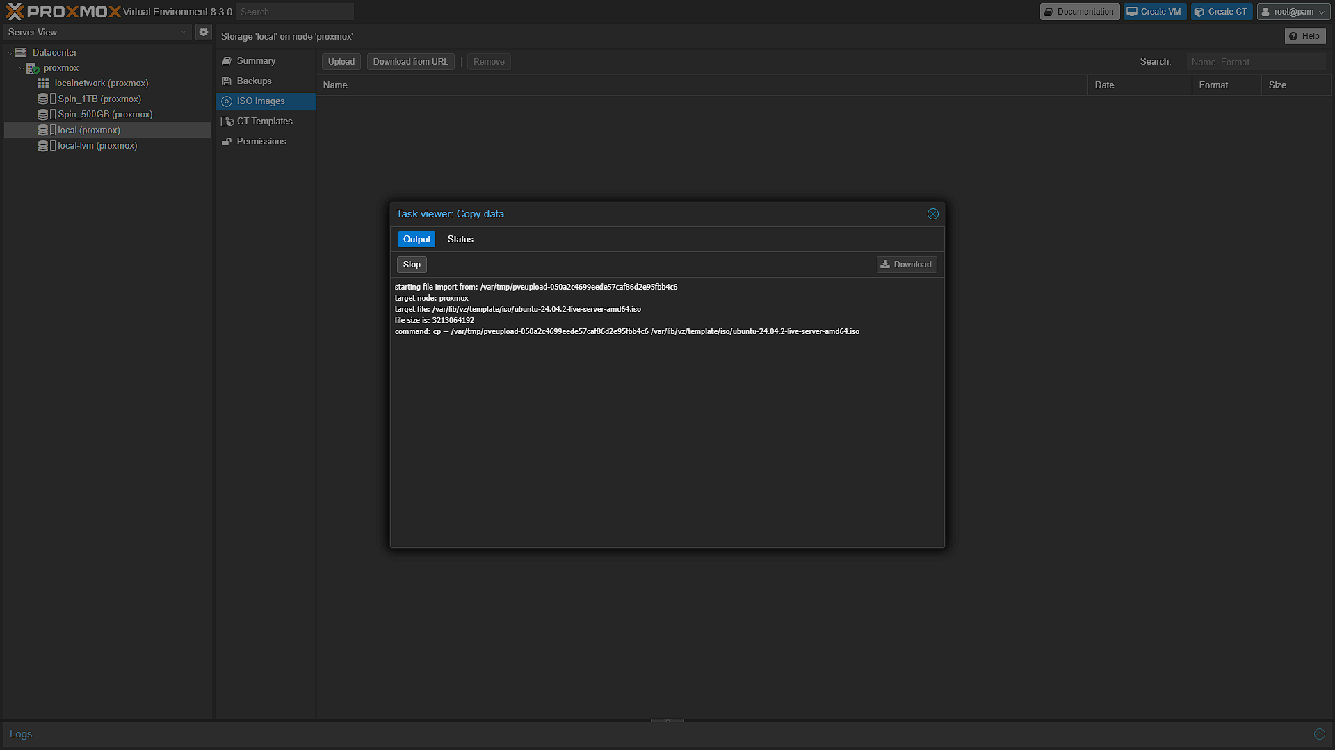
Task: Click the 'file size is: 3213064192' line
Action: click(434, 320)
